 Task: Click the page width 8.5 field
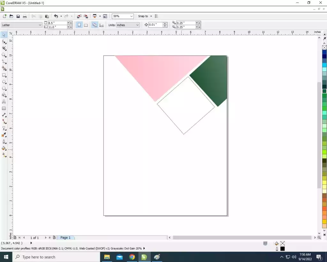click(57, 23)
